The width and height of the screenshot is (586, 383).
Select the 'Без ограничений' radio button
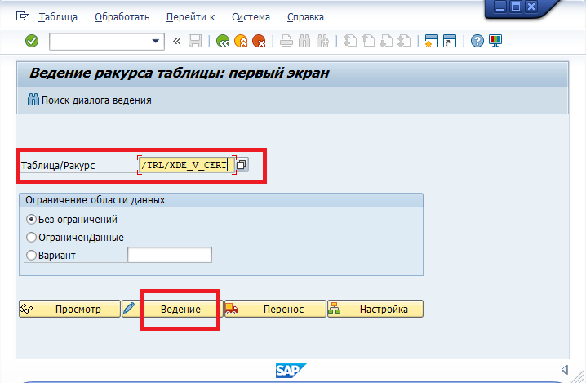point(32,220)
